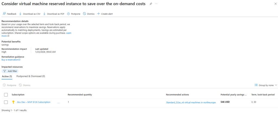Viewport: 278px width, 115px height.
Task: Open the Buy a reservation link
Action: point(11,60)
